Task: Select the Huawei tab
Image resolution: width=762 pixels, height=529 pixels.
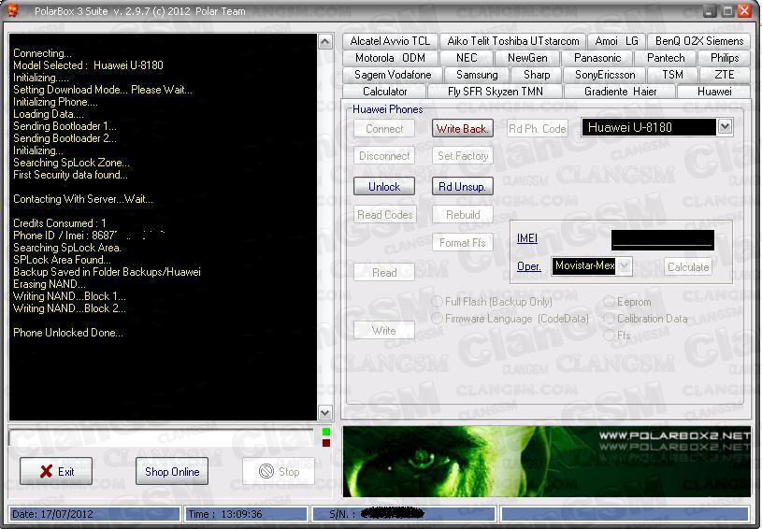Action: click(714, 92)
